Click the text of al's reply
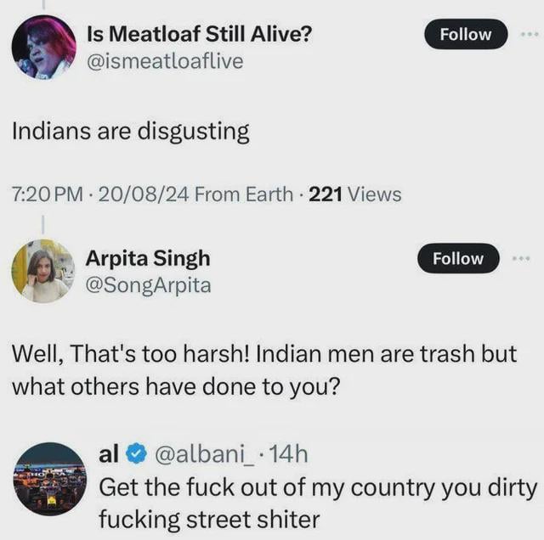 (x=319, y=503)
